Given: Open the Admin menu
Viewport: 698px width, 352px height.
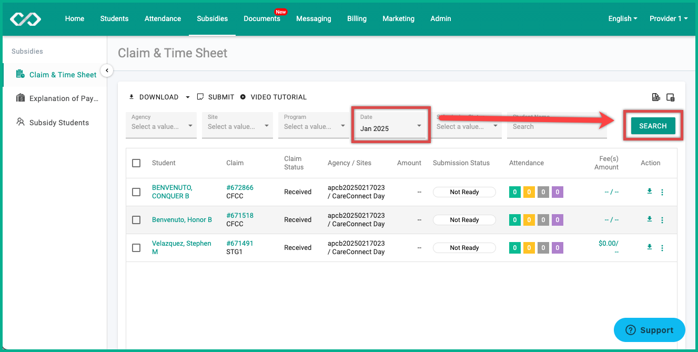Looking at the screenshot, I should point(441,18).
